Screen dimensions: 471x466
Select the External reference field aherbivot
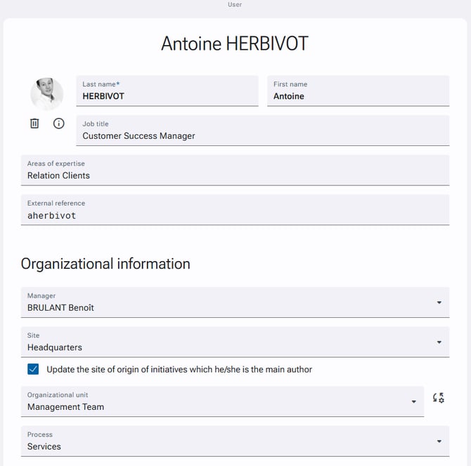pos(235,210)
